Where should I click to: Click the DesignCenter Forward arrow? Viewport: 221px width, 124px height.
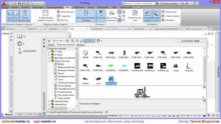tap(61, 41)
